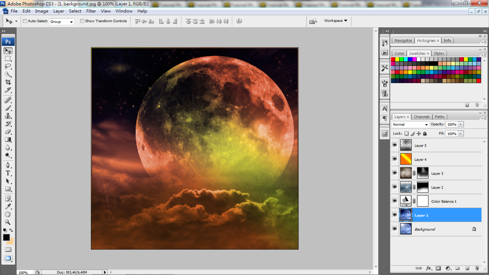Open the layer style fx menu
Image resolution: width=489 pixels, height=275 pixels.
(x=429, y=269)
